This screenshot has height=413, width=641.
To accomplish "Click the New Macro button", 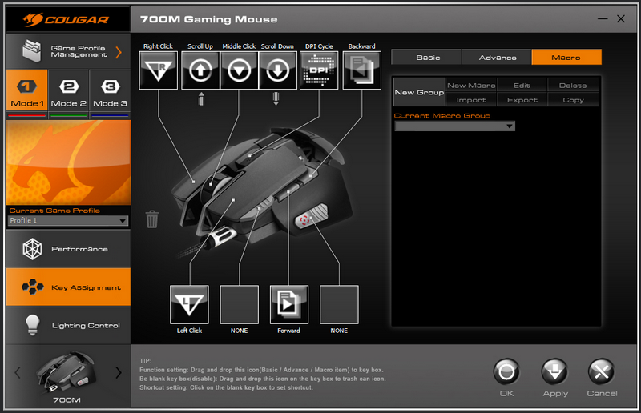I will (471, 86).
